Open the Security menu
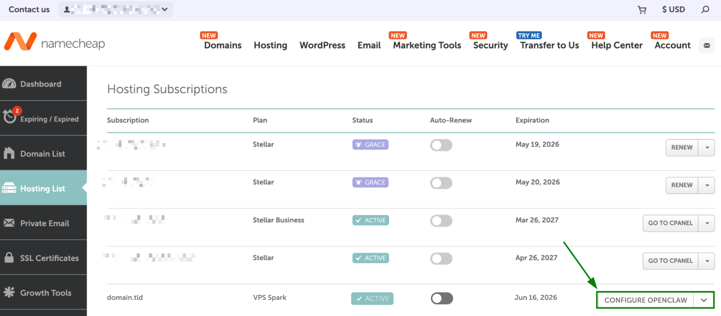Image resolution: width=721 pixels, height=316 pixels. (x=490, y=45)
